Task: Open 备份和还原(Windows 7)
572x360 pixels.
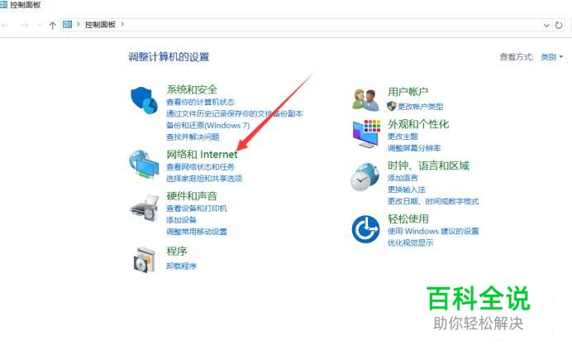Action: (x=208, y=125)
